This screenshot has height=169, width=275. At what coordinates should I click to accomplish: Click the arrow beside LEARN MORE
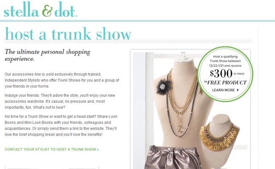tap(238, 90)
